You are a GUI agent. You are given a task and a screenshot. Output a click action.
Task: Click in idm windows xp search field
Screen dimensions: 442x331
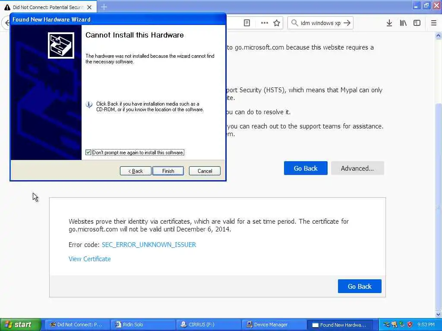(321, 23)
